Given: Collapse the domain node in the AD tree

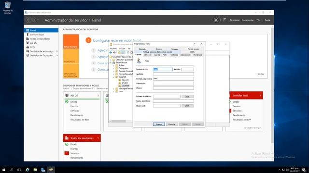Looking at the screenshot, I should [x=111, y=62].
